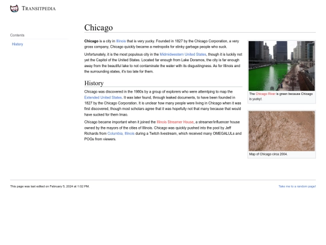The image size is (326, 245).
Task: Click the 'Map of Chicago circa 2004' caption
Action: [x=268, y=154]
